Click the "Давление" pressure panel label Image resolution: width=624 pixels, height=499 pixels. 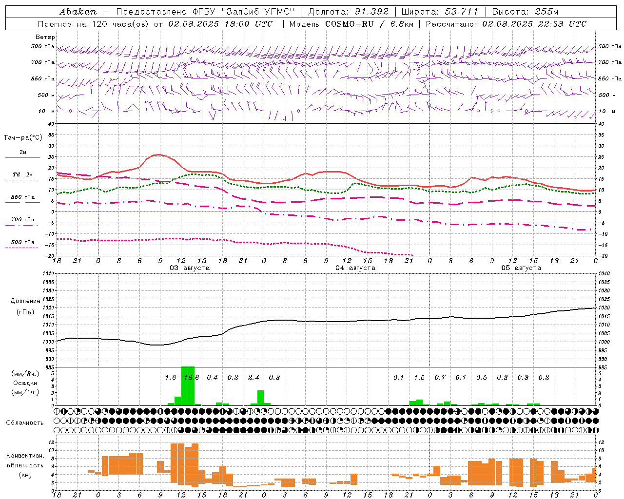click(x=25, y=301)
